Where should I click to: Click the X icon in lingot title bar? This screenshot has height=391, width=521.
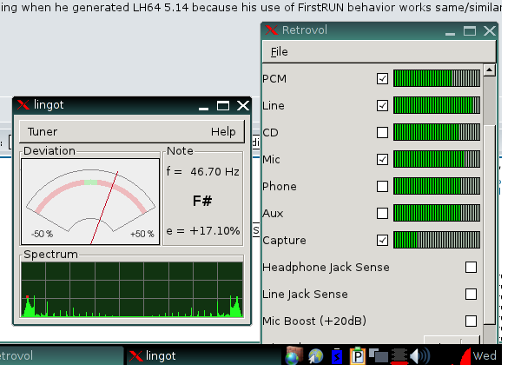pyautogui.click(x=23, y=105)
